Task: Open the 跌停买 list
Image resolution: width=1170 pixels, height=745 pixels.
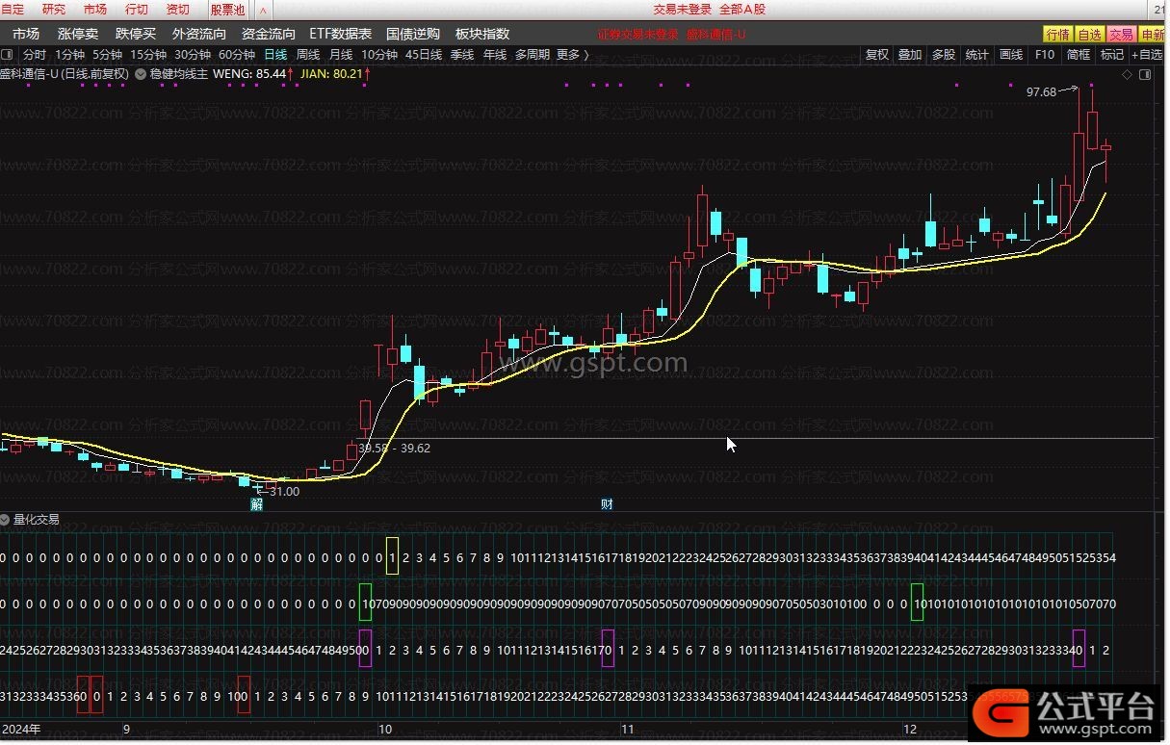Action: [x=136, y=34]
